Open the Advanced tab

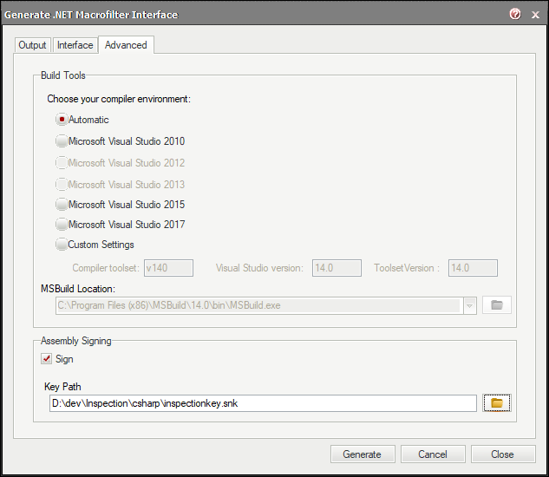[126, 45]
